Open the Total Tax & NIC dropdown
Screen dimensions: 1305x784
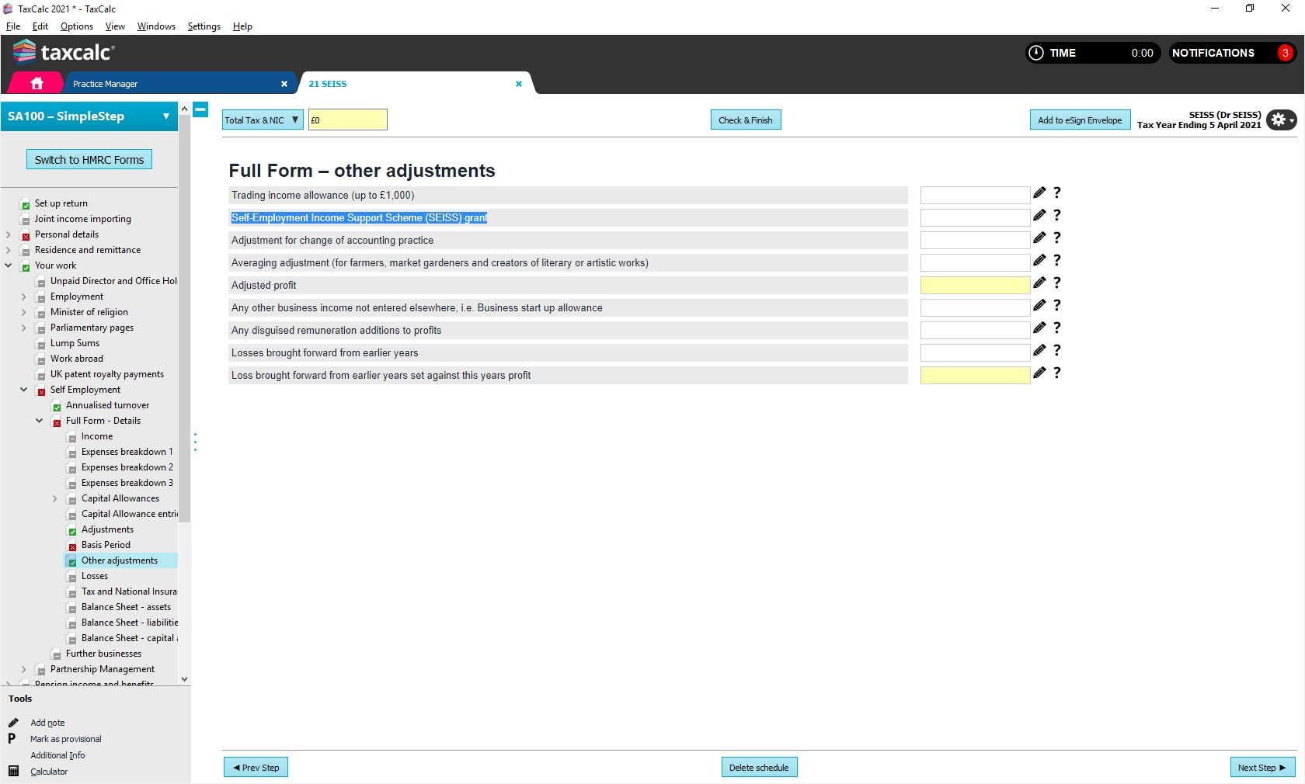pyautogui.click(x=263, y=120)
